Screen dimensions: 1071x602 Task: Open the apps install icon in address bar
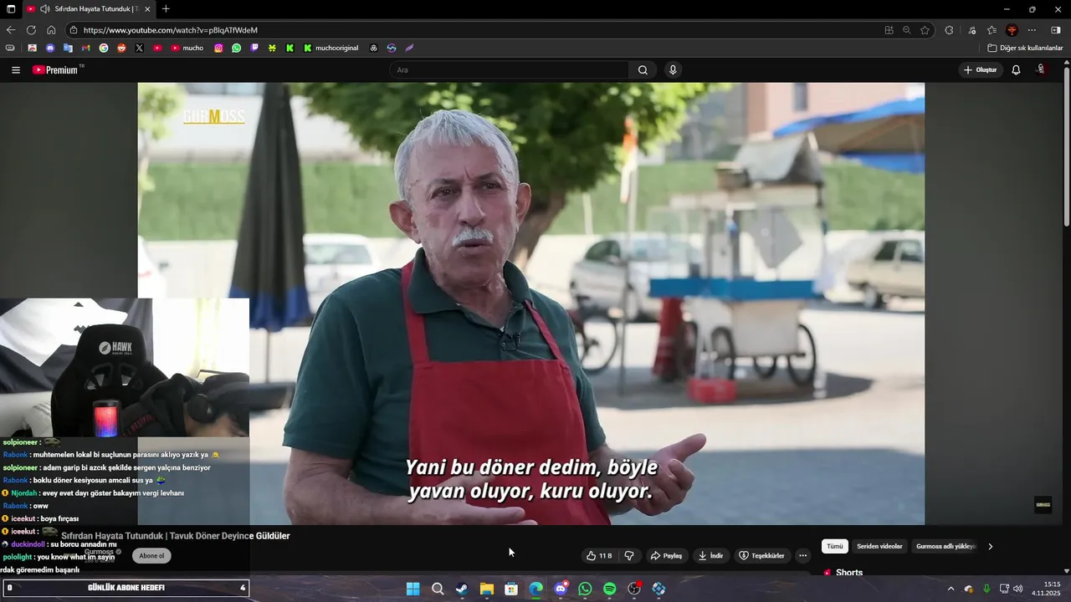[889, 30]
